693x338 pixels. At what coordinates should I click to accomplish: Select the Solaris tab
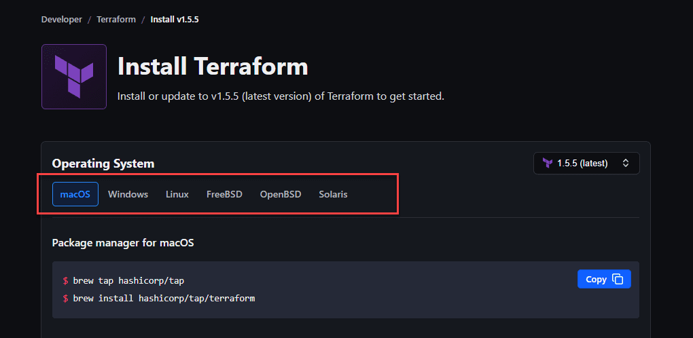(x=333, y=194)
